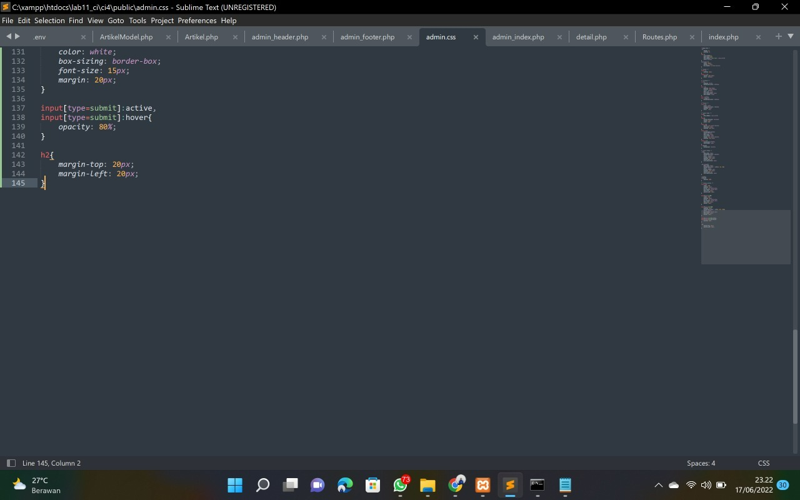Screen dimensions: 800x500
Task: Switch to the Routes.php tab
Action: pyautogui.click(x=659, y=37)
